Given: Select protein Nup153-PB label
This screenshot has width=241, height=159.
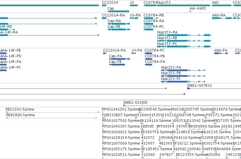Looking at the screenshot, I should click(171, 73).
